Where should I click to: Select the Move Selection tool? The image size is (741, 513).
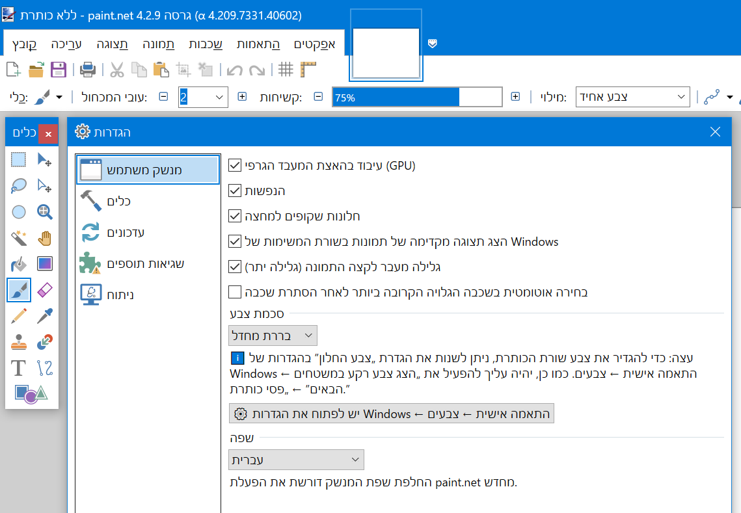44,186
